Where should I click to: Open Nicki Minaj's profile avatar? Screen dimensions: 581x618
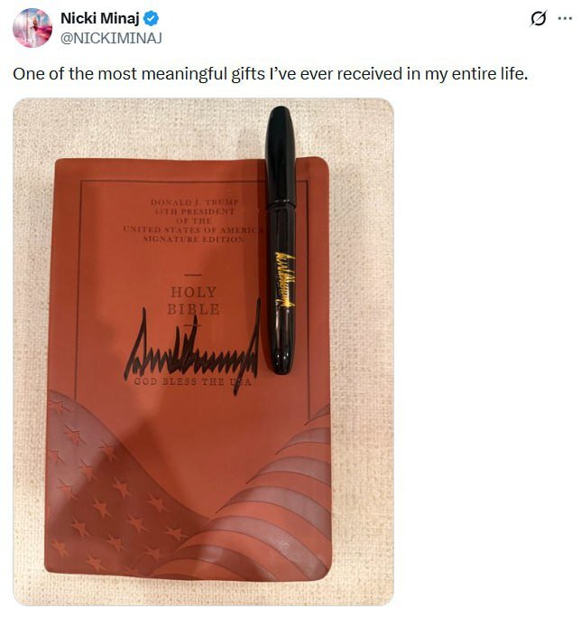point(32,28)
